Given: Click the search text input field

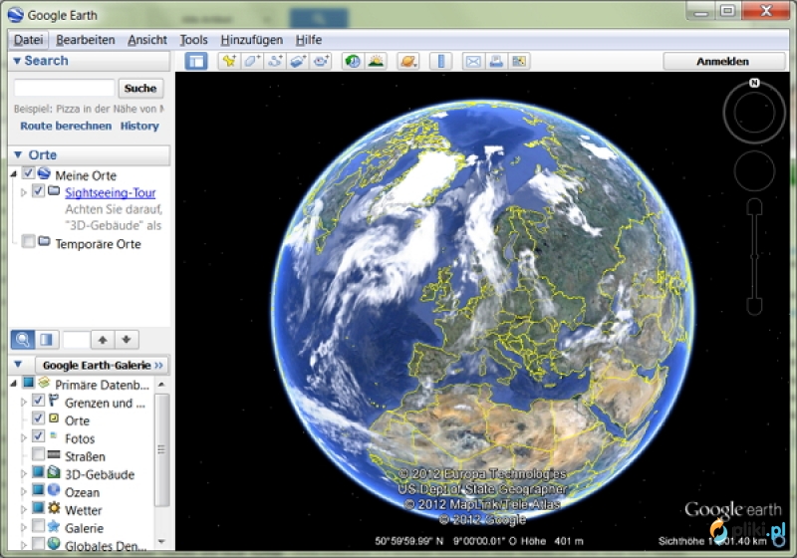Looking at the screenshot, I should tap(64, 88).
